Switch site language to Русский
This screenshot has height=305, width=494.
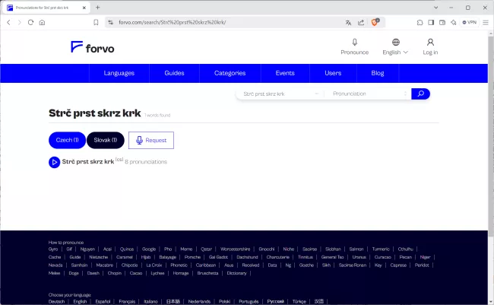click(276, 301)
